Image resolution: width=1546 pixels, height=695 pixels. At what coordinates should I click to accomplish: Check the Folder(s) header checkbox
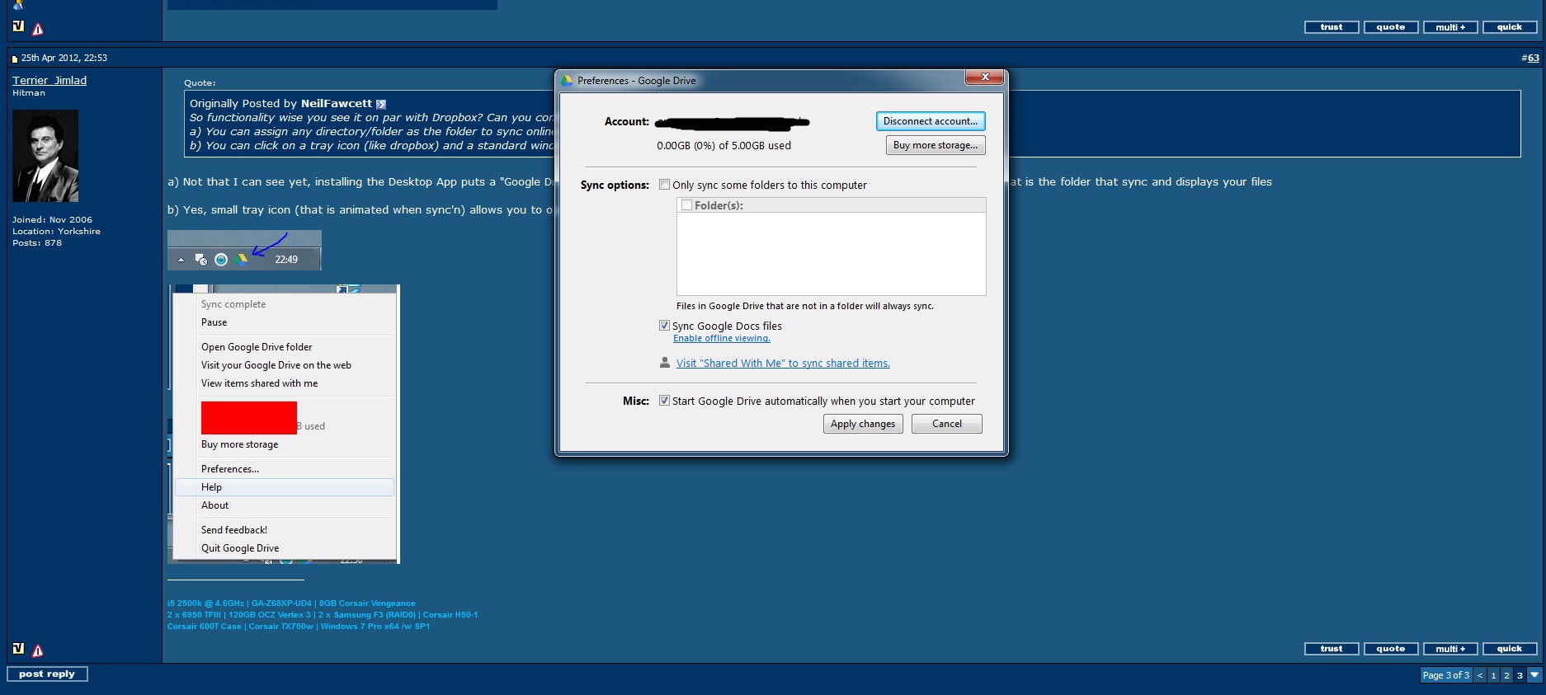(686, 205)
